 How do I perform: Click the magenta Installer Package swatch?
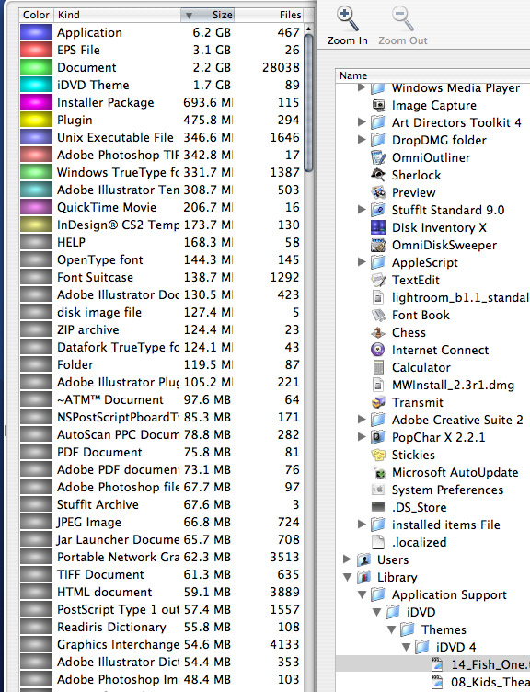tap(36, 102)
